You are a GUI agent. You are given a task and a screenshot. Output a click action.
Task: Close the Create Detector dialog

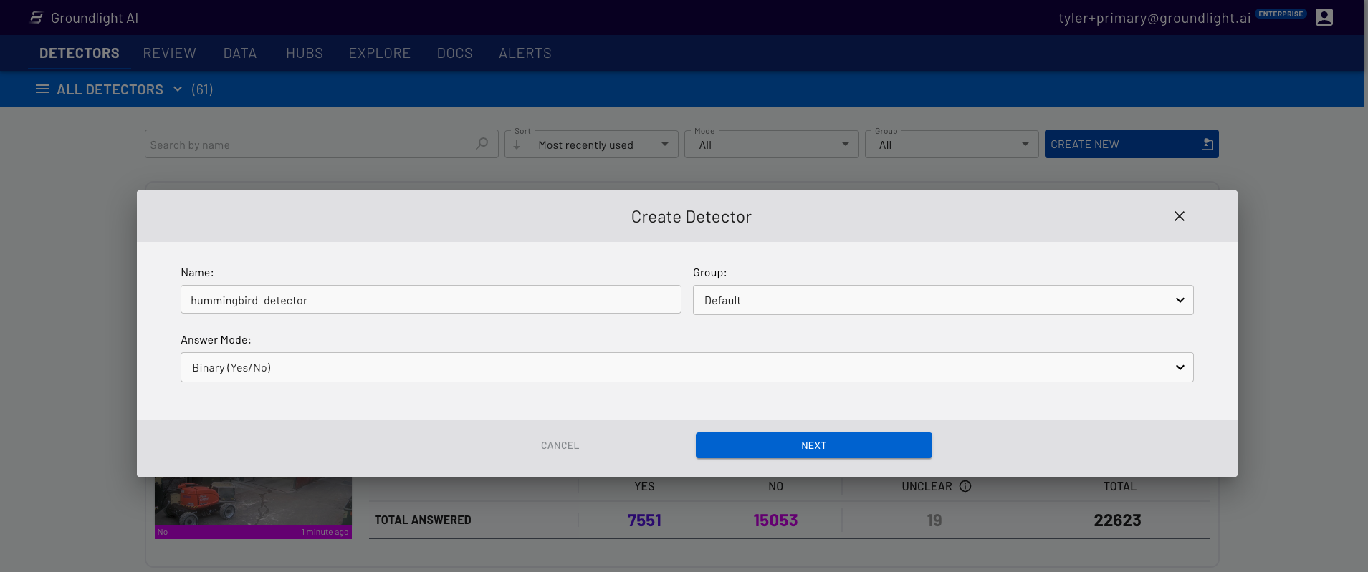[1180, 216]
